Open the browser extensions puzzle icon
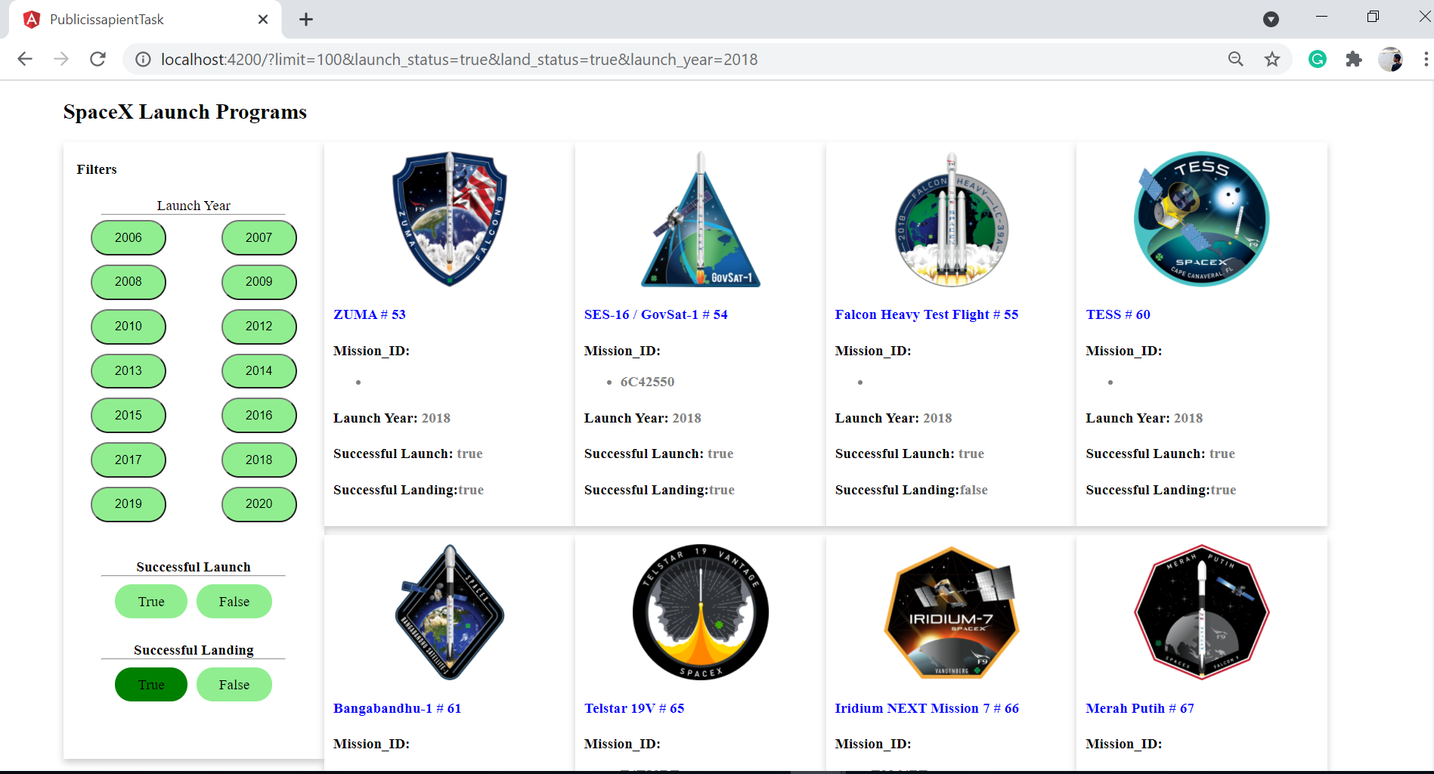The image size is (1434, 774). pyautogui.click(x=1354, y=59)
